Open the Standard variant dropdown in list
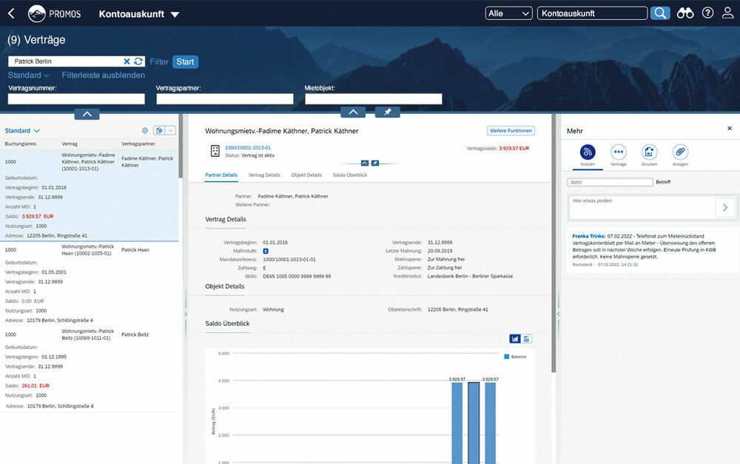Screen dimensions: 740x464 click(x=22, y=130)
